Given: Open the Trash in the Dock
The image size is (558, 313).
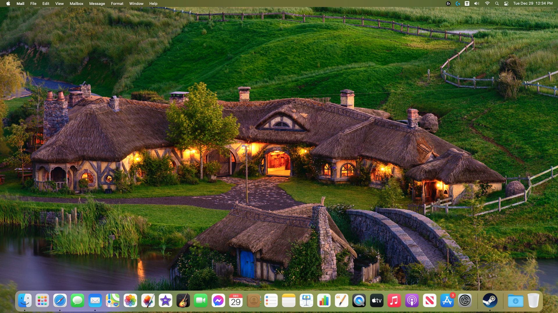Looking at the screenshot, I should pyautogui.click(x=533, y=301).
